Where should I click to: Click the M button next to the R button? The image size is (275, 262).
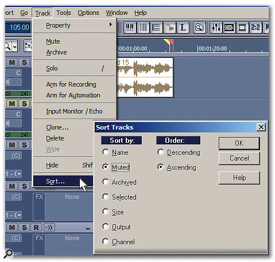[12, 228]
